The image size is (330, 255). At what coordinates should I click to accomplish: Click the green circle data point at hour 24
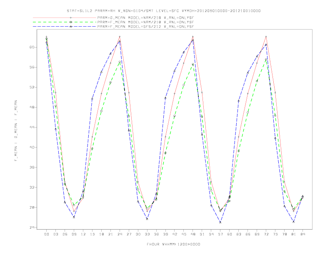[120, 62]
